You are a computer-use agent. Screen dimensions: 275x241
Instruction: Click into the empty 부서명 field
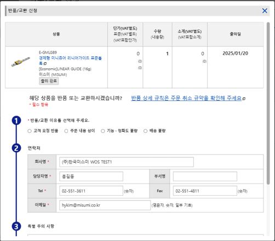[205, 177]
